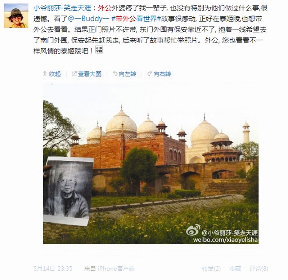Favorite the post using 收藏
288x280 pixels.
(235, 268)
